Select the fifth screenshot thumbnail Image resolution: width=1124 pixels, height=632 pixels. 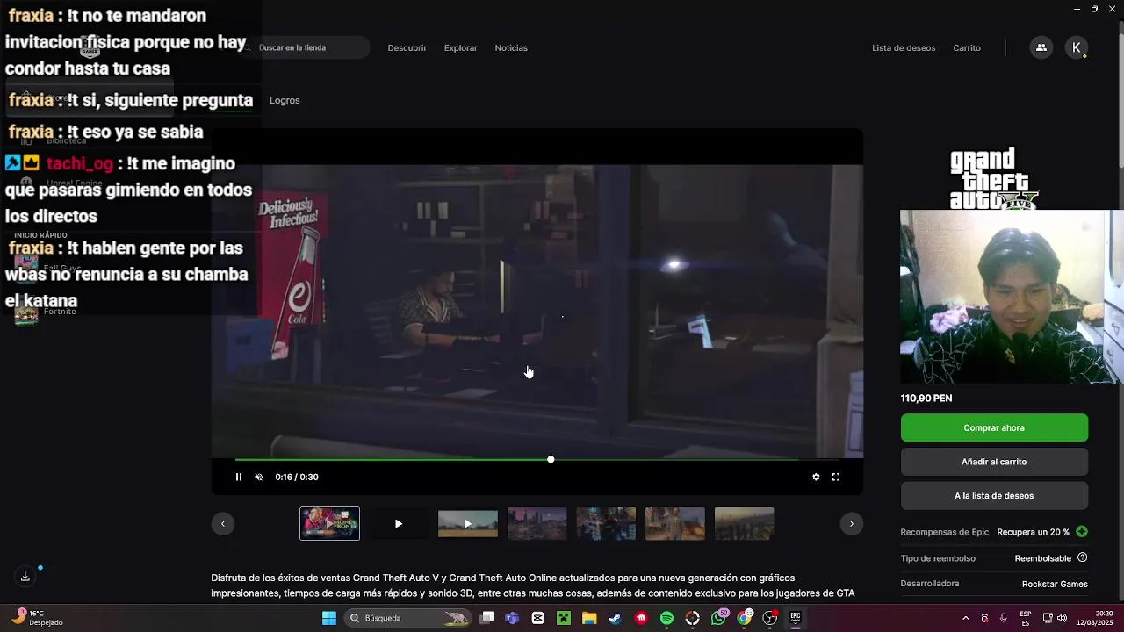click(x=606, y=523)
